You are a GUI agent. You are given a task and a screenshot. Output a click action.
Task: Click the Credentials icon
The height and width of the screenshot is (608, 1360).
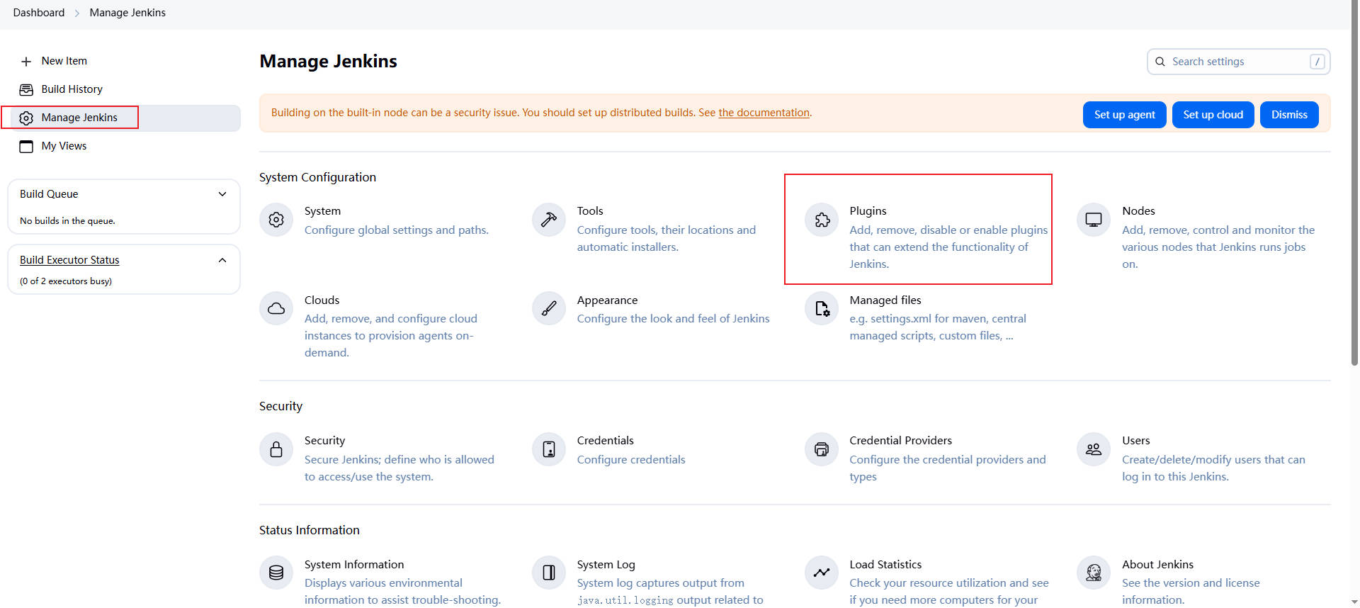point(549,449)
